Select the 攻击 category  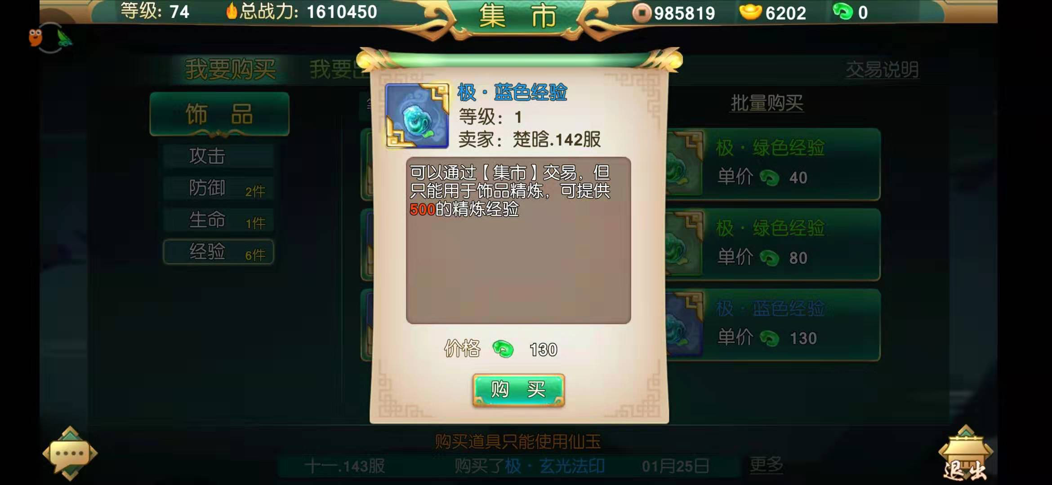point(218,156)
